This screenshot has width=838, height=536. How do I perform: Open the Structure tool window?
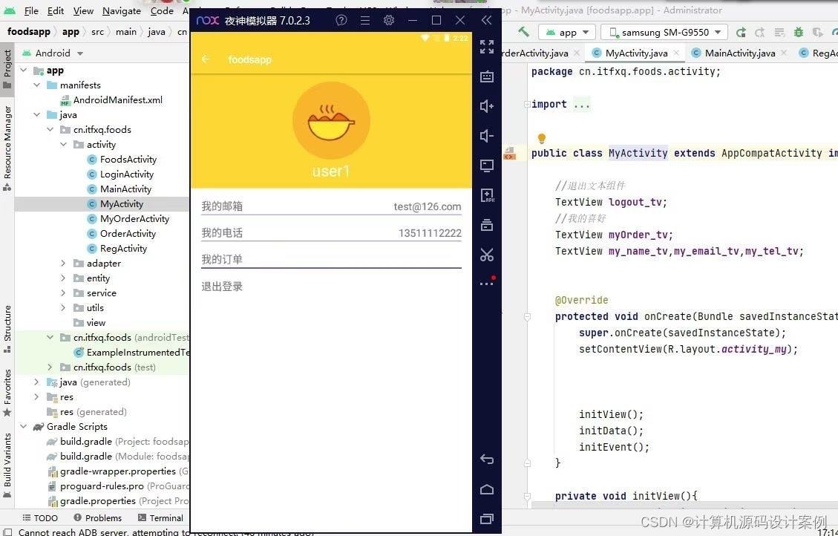pos(7,329)
